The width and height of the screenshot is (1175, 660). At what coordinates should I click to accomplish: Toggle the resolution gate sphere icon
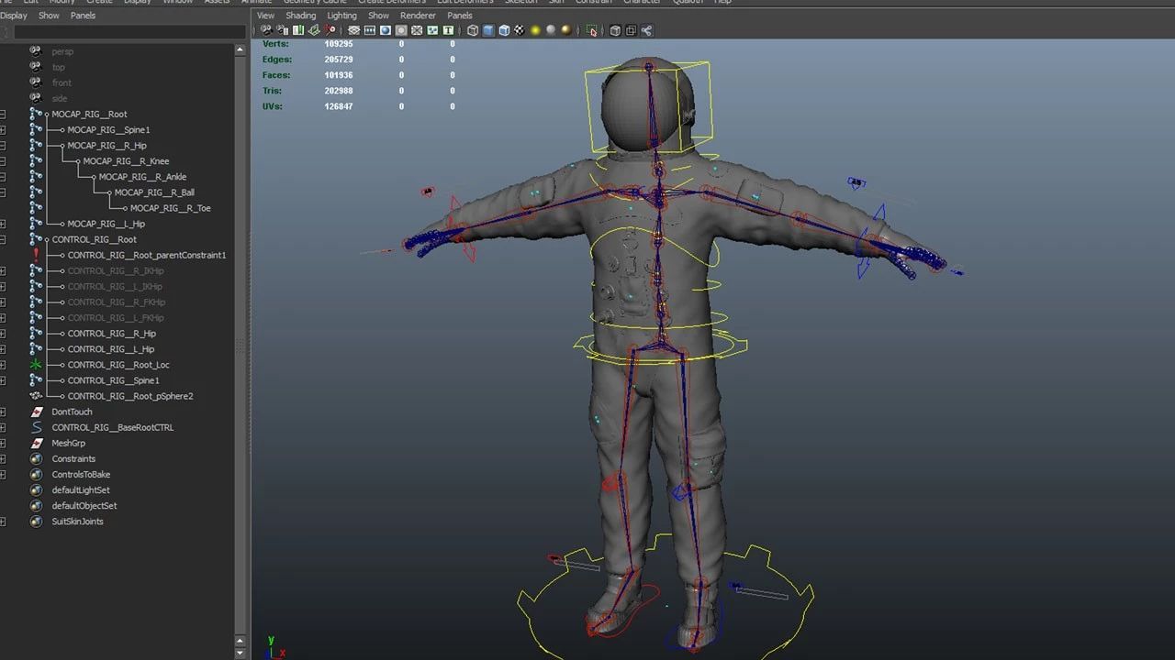(386, 30)
